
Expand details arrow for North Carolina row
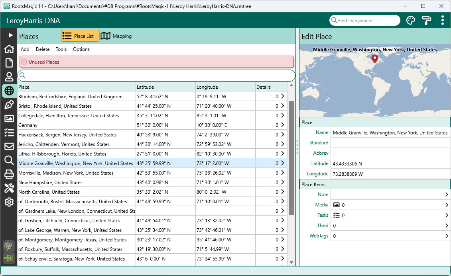click(x=282, y=192)
